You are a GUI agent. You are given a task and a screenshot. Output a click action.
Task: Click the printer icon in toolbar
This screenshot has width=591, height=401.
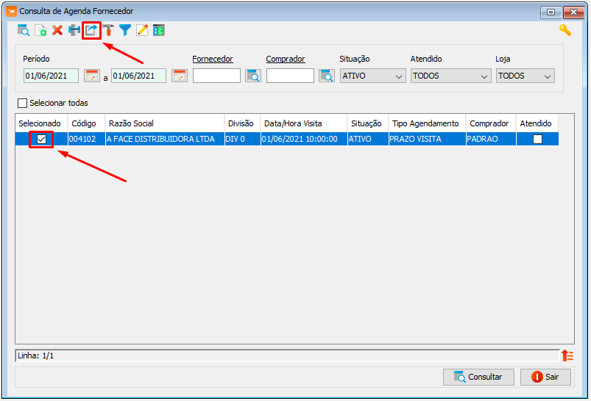click(74, 30)
